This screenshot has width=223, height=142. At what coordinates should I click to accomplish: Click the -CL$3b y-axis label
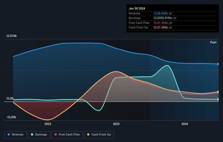tap(11, 117)
